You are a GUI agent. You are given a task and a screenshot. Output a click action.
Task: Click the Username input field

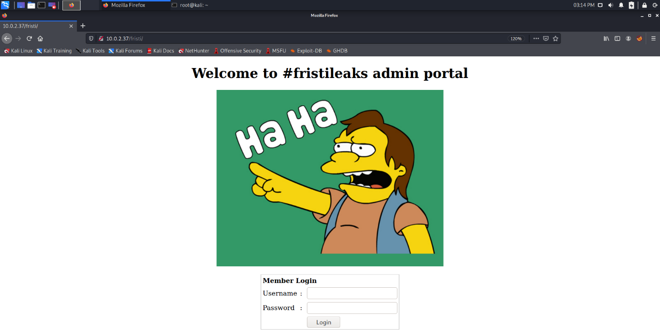point(352,293)
